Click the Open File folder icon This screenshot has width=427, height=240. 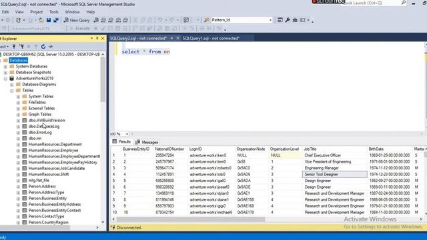tap(41, 20)
